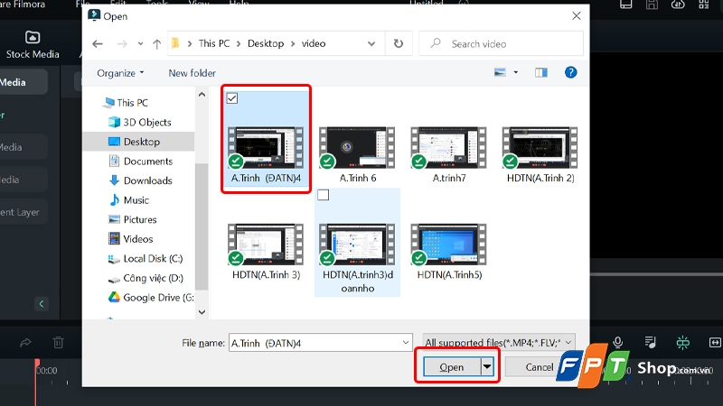Click the New folder button
Image resolution: width=723 pixels, height=406 pixels.
pos(192,73)
